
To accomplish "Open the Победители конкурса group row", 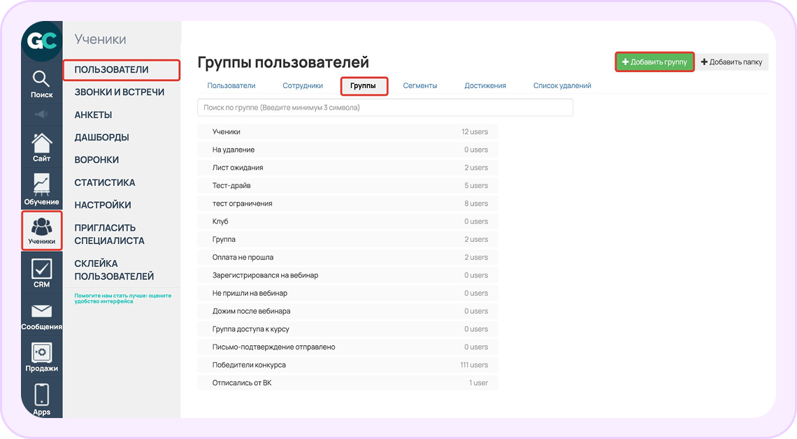I will 347,365.
